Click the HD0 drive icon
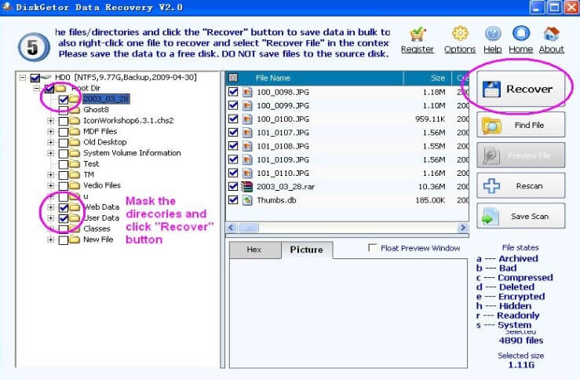Image resolution: width=580 pixels, height=380 pixels. [46, 77]
